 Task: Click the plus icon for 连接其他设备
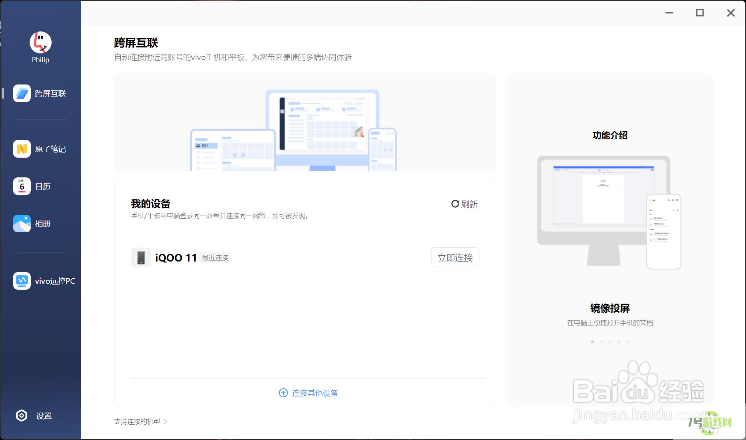click(283, 393)
